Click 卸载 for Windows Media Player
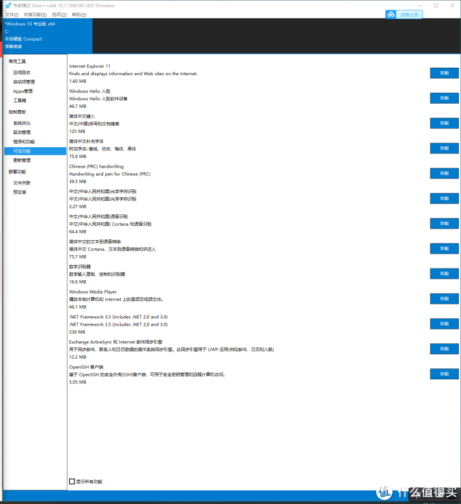 [444, 298]
